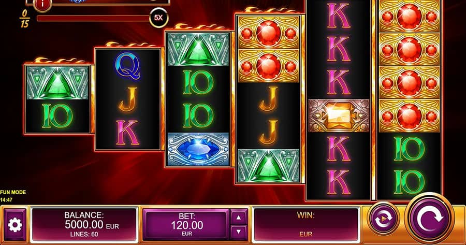Click the large purple spin button
This screenshot has width=466, height=245.
tap(430, 220)
